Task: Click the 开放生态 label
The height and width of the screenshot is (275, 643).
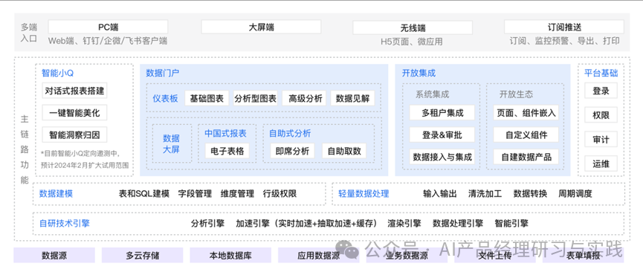Action: click(516, 94)
